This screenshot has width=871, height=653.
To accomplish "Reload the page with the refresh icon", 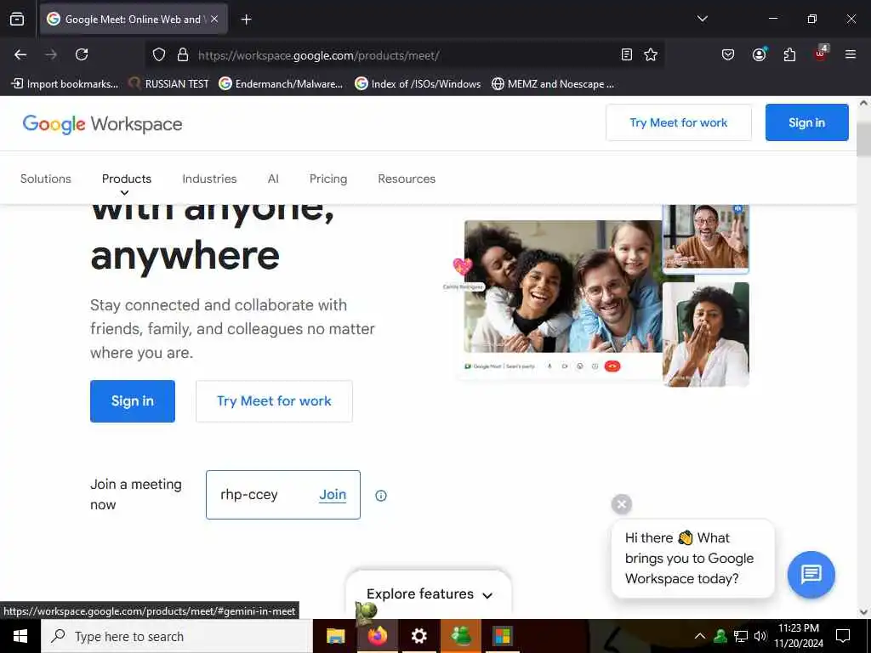I will pos(82,54).
